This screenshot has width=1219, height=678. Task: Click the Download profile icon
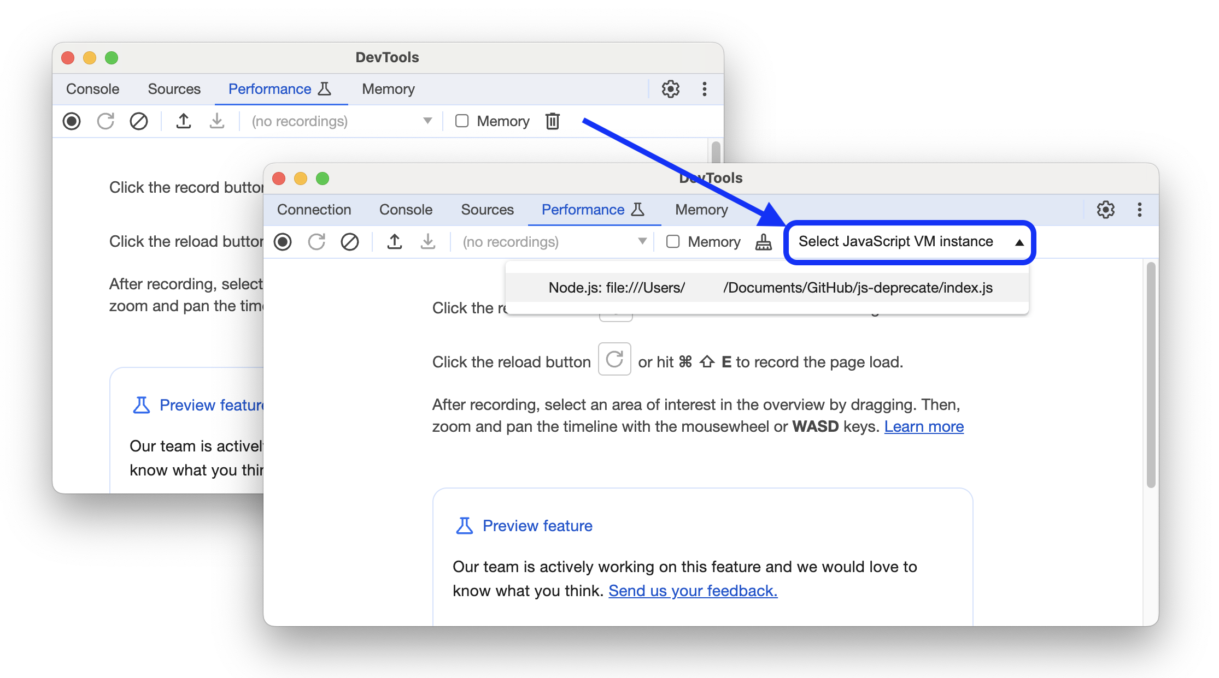[427, 242]
